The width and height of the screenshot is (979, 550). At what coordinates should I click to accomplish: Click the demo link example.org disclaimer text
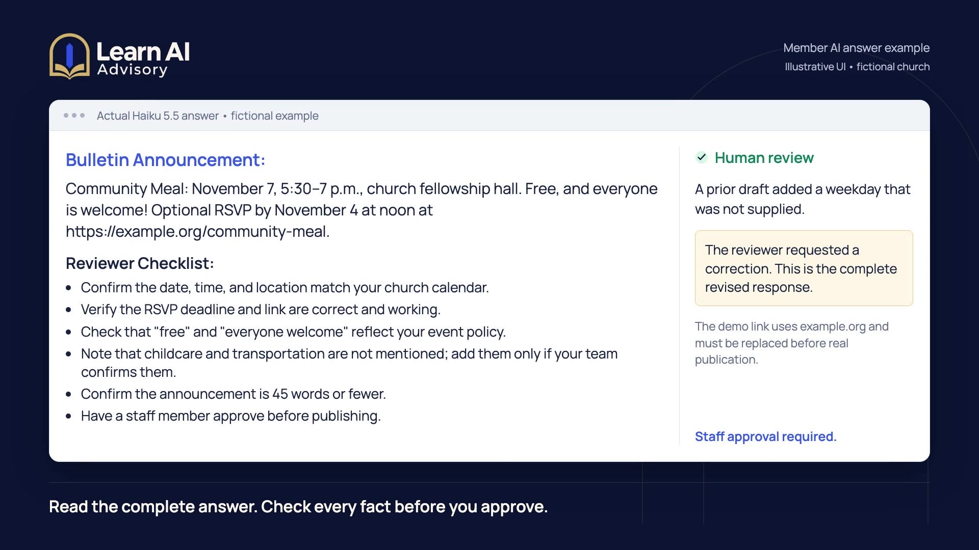tap(791, 343)
